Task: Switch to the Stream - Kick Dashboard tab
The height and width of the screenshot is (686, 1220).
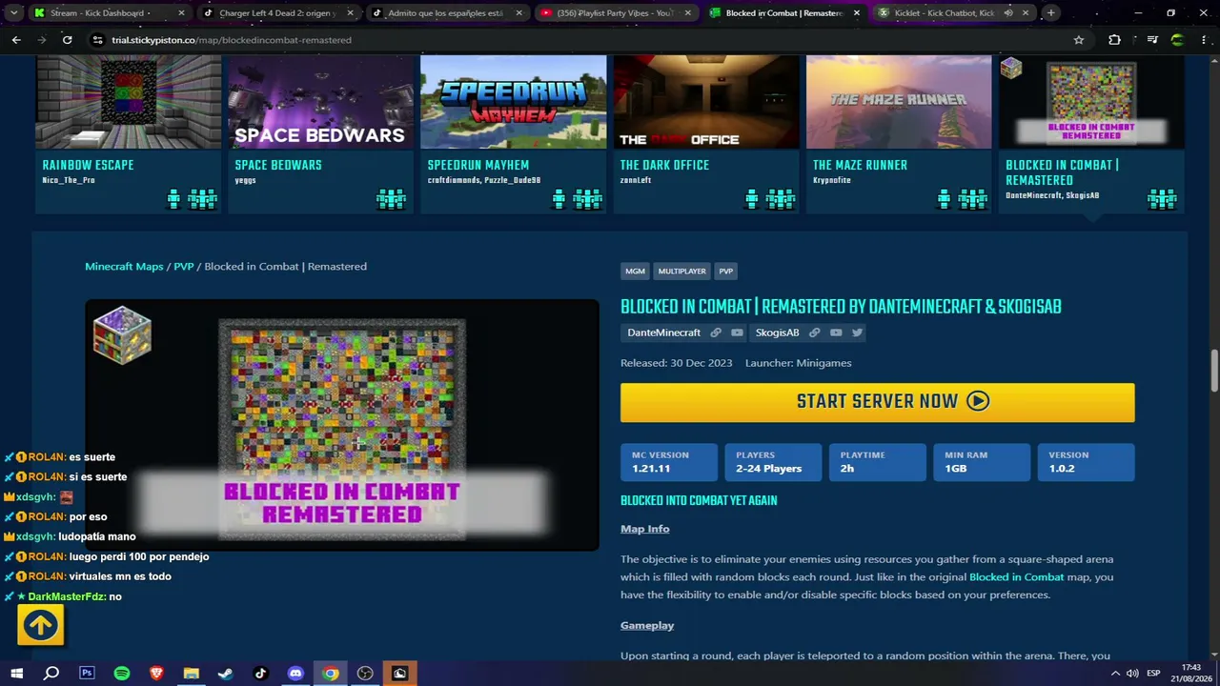Action: pos(109,13)
